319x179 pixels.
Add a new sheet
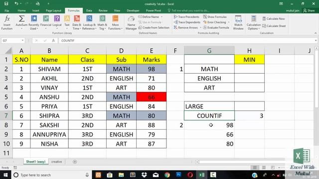[75, 162]
